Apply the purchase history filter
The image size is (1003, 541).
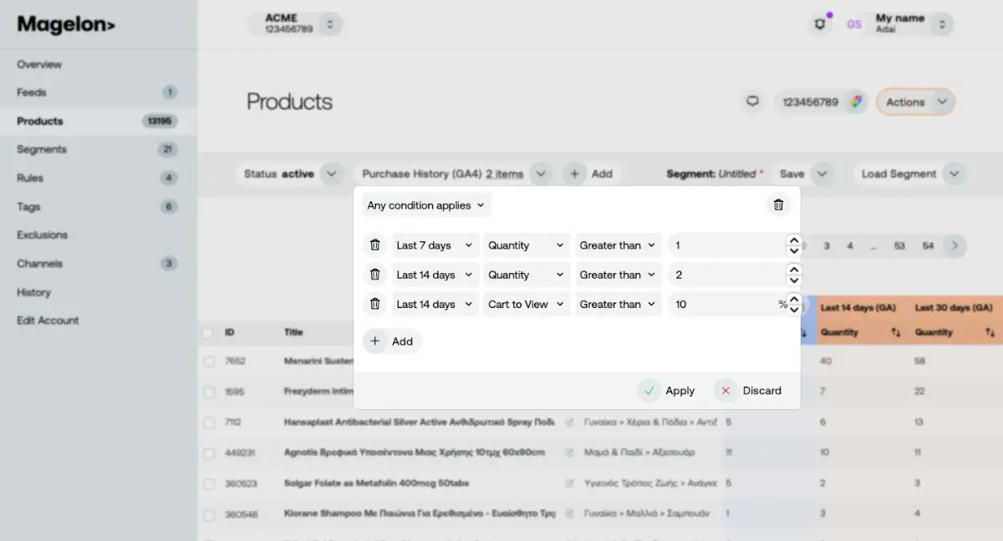click(x=668, y=391)
